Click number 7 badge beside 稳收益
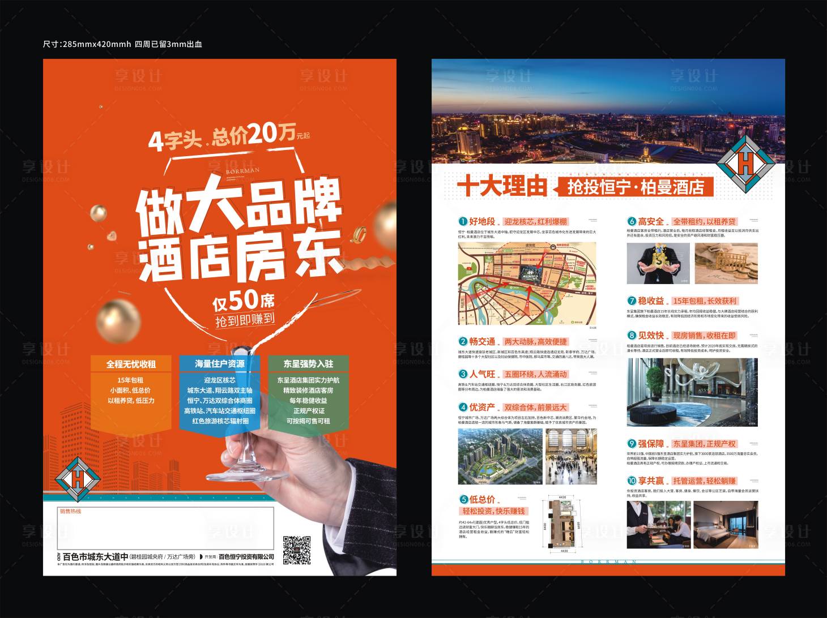The image size is (827, 618). coord(632,301)
